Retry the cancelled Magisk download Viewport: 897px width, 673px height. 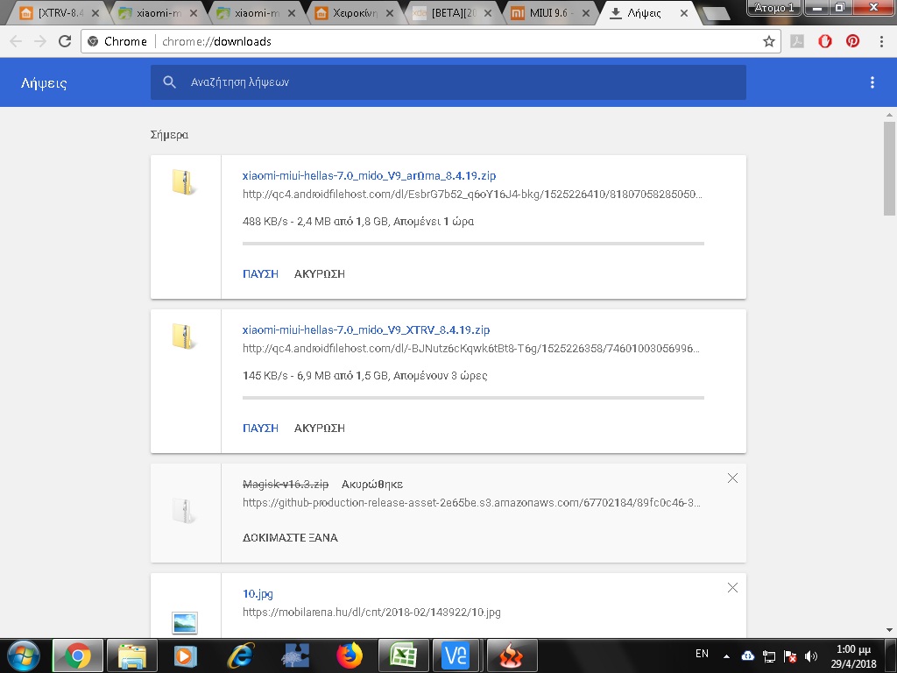click(x=290, y=537)
